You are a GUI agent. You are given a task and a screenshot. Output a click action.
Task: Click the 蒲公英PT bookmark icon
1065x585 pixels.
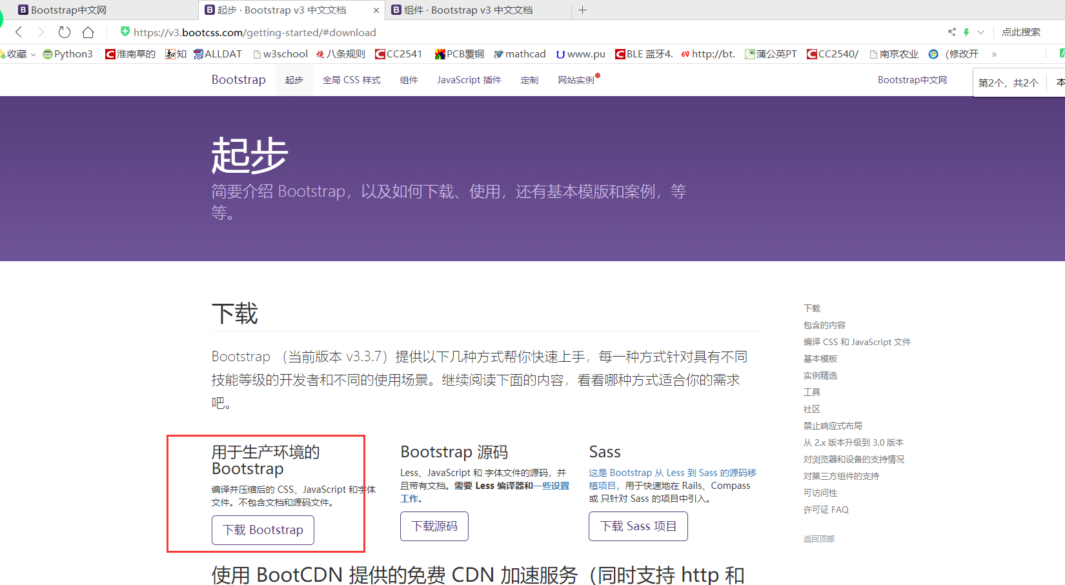click(x=749, y=54)
